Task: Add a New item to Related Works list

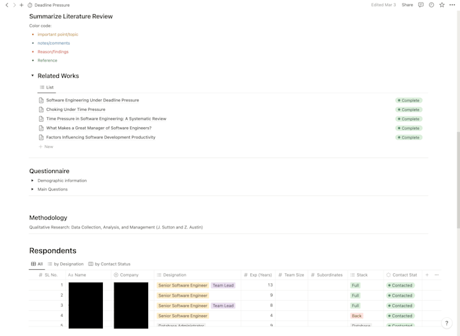Action: pos(46,147)
